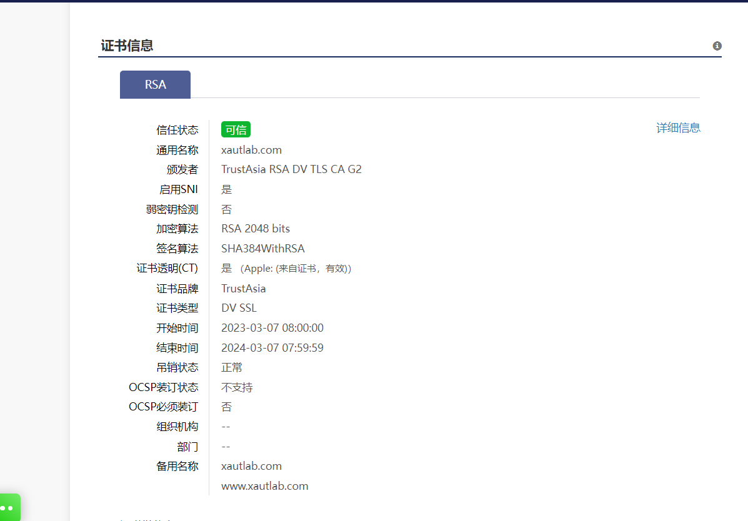This screenshot has height=521, width=748.
Task: Click the issuer TrustAsia RSA DV TLS CA G2
Action: pyautogui.click(x=291, y=169)
